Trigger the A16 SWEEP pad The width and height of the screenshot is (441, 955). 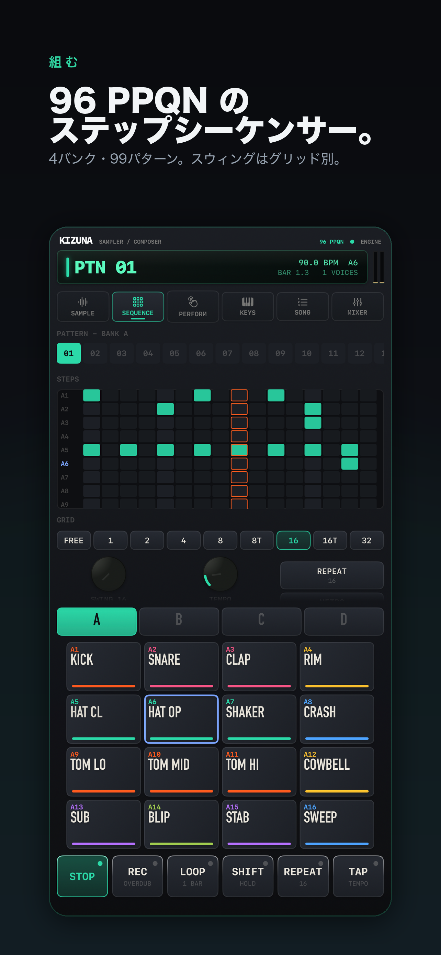(x=337, y=824)
